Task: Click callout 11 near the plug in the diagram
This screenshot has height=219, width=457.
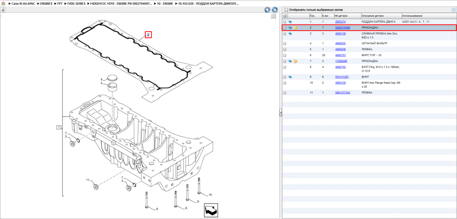Action: coord(87,180)
